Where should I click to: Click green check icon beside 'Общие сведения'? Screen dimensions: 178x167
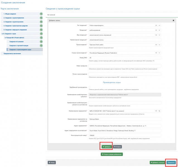click(x=41, y=14)
